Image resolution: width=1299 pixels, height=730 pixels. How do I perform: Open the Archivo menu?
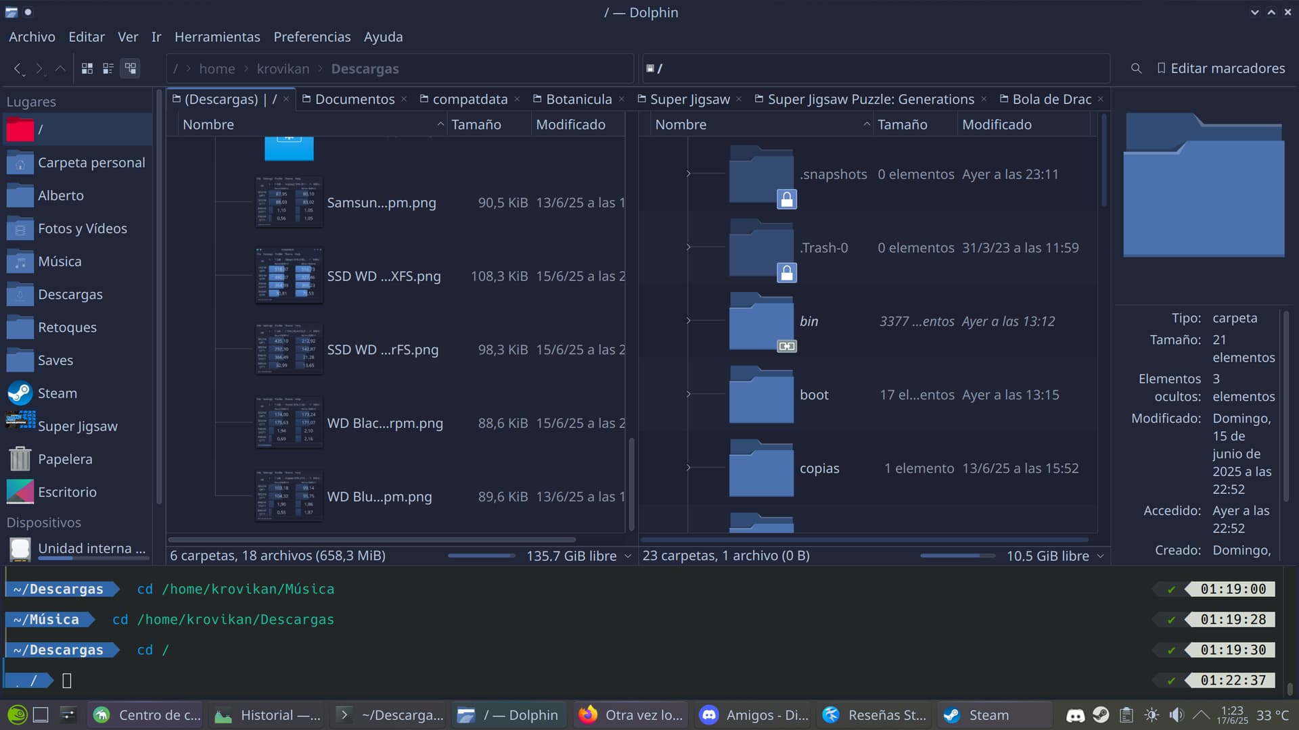(x=32, y=36)
